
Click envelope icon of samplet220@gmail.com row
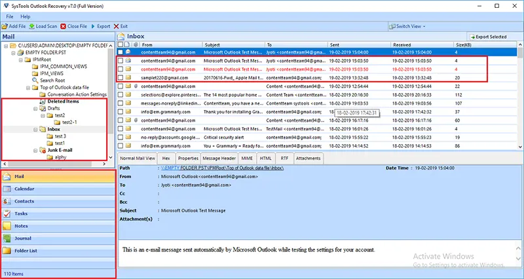128,77
